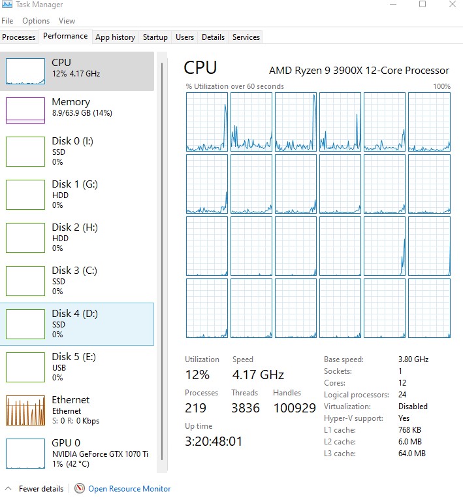This screenshot has height=500, width=463.
Task: Select the Performance tab
Action: pos(65,36)
